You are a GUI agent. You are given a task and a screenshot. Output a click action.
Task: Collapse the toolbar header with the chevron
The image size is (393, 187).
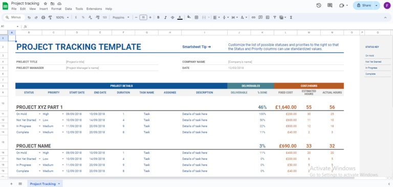click(x=385, y=17)
